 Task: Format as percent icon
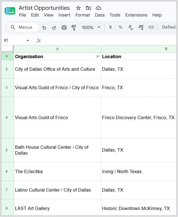(120, 27)
